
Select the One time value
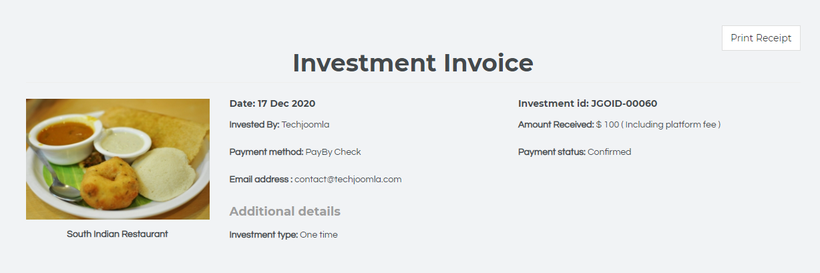point(319,234)
